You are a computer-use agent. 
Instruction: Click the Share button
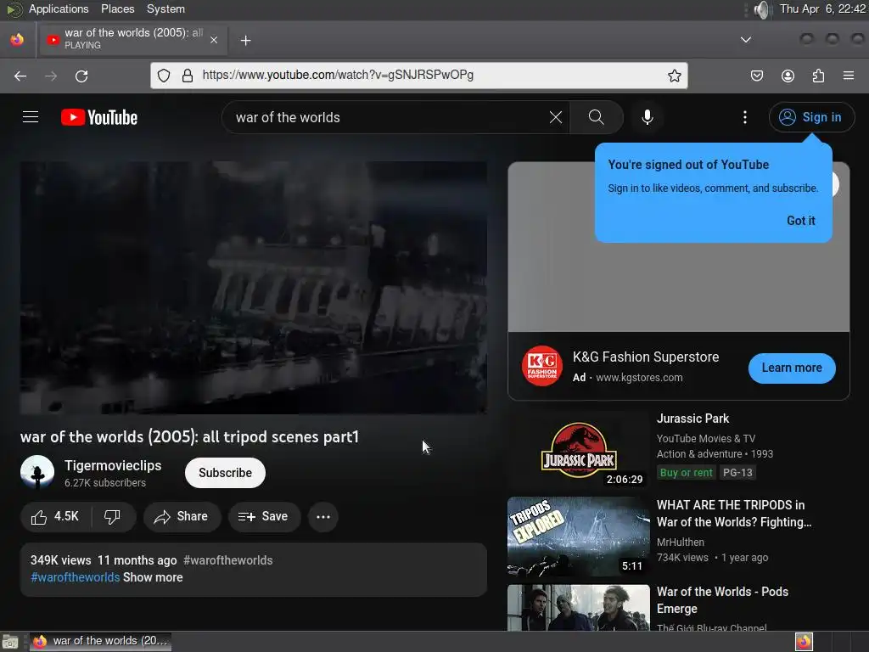182,517
